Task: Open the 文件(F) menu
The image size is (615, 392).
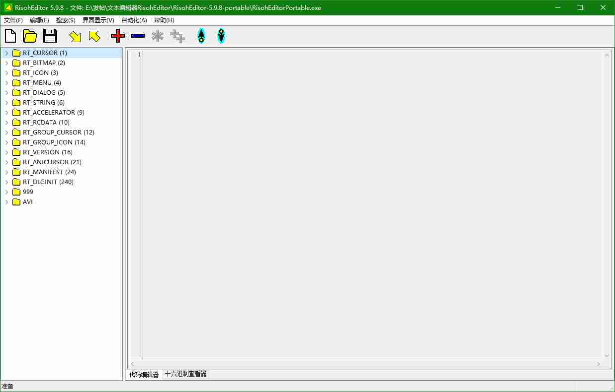Action: (x=13, y=20)
